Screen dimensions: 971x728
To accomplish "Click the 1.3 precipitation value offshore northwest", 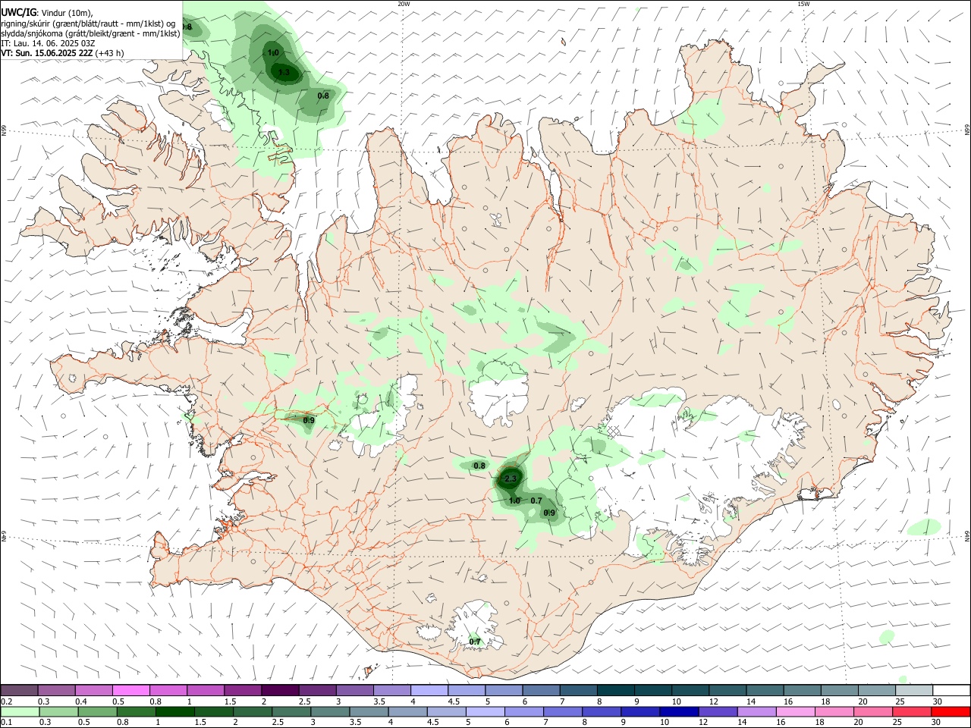I will tap(284, 73).
